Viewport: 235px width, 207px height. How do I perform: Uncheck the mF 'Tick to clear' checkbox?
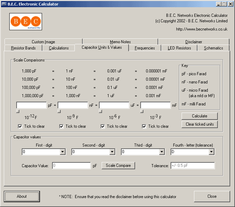144,126
